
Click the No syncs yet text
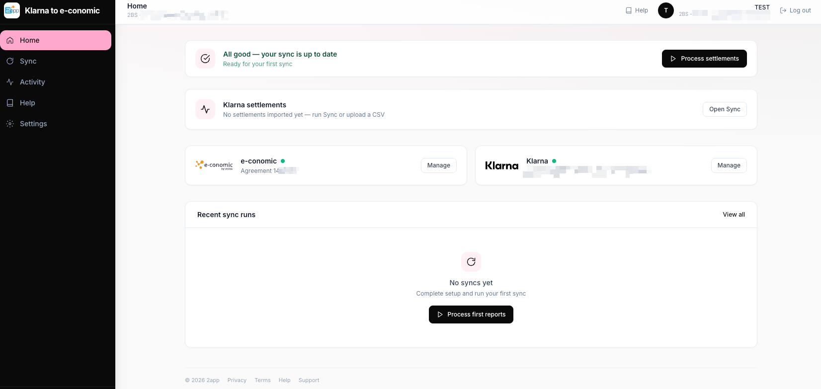coord(471,283)
